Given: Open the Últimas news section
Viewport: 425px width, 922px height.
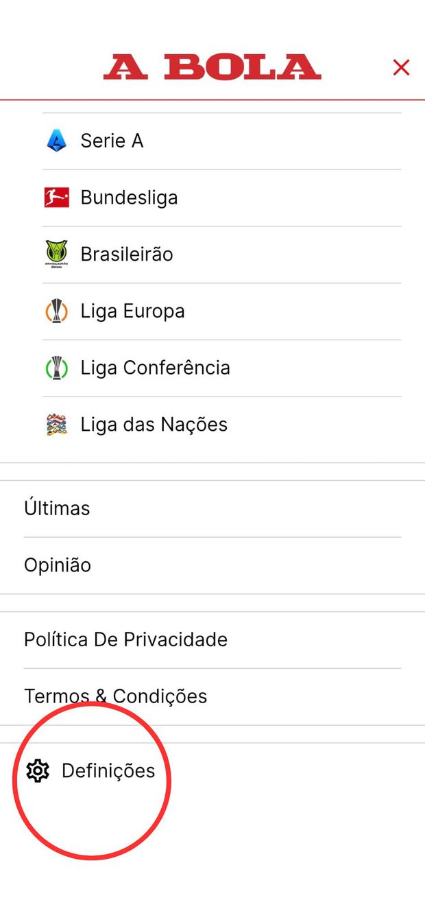Looking at the screenshot, I should click(x=57, y=508).
